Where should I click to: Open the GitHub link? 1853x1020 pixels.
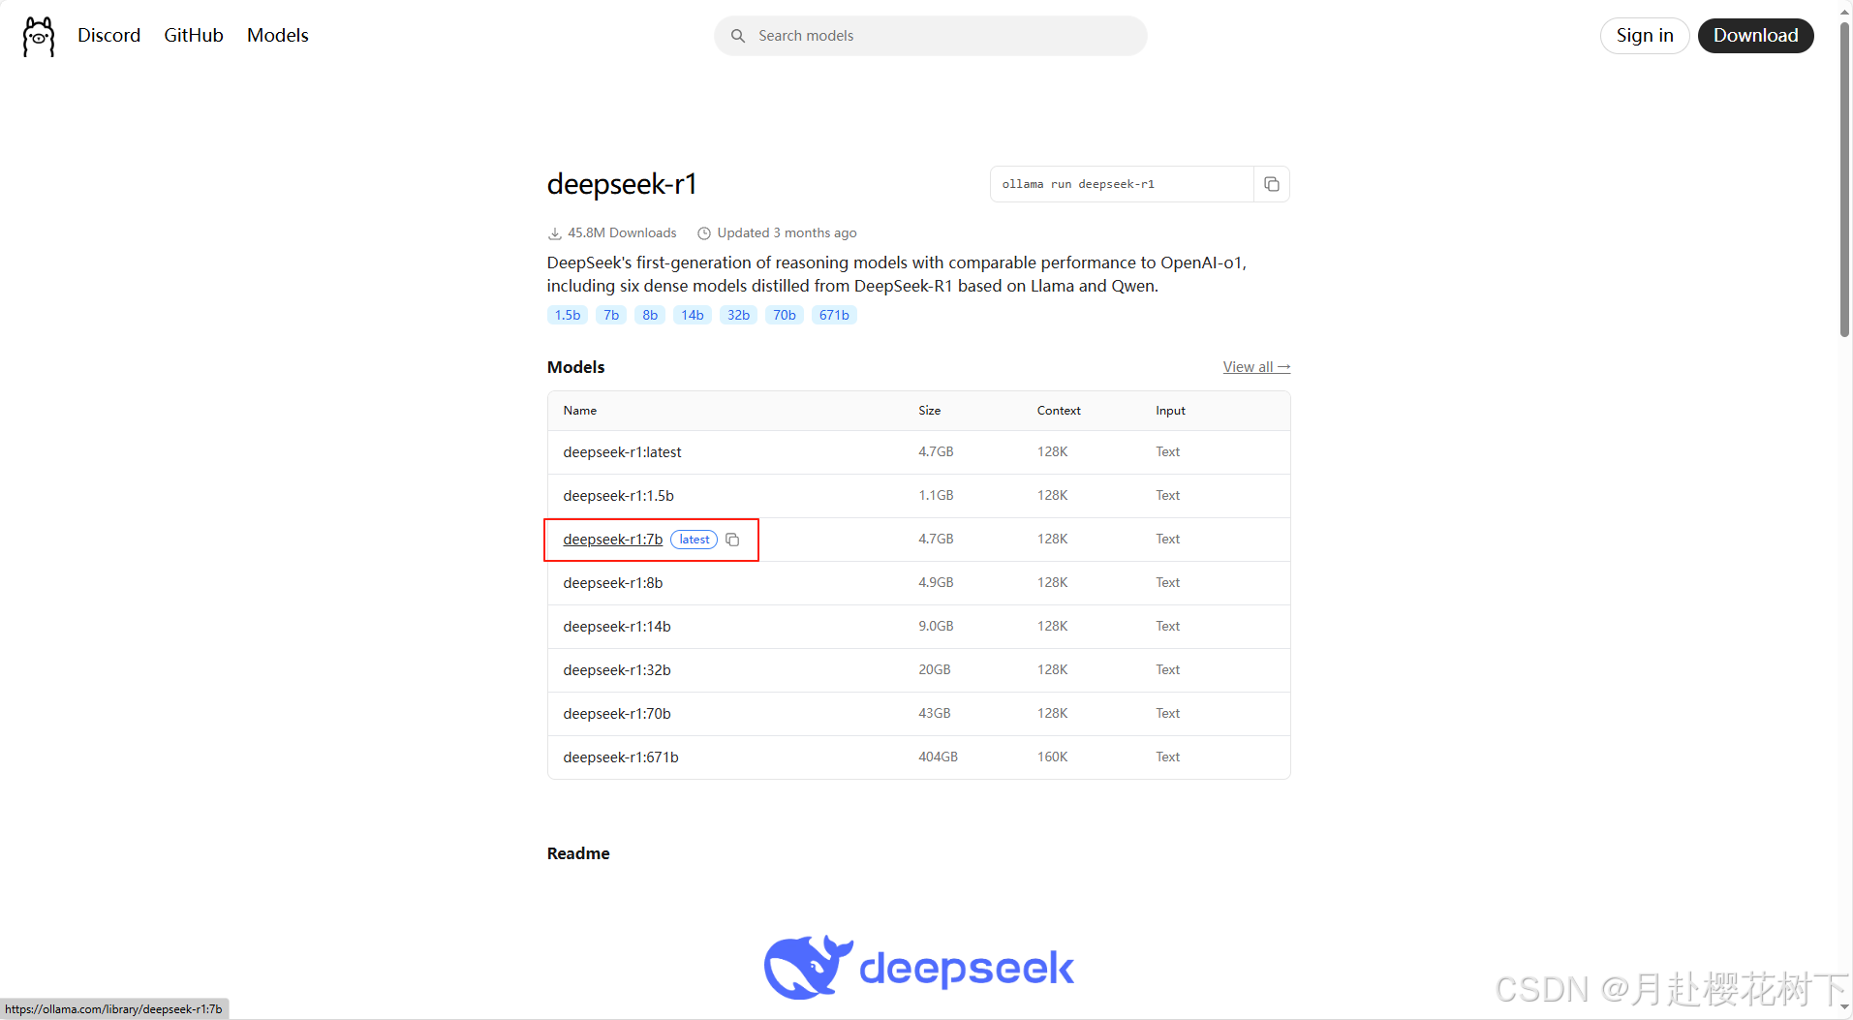[194, 35]
